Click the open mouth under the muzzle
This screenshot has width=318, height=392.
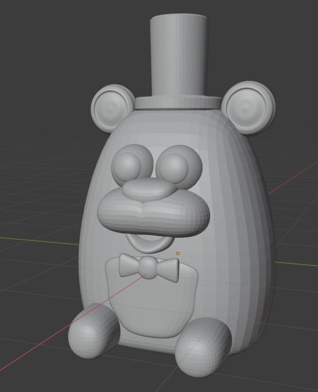click(149, 243)
